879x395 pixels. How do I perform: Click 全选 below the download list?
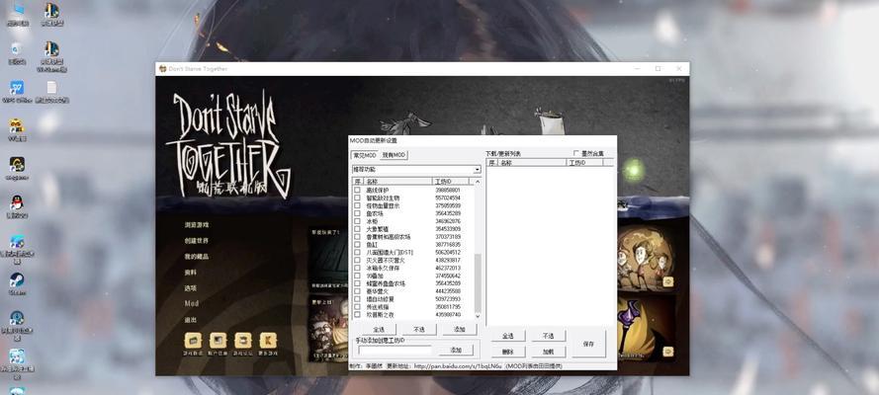(508, 336)
